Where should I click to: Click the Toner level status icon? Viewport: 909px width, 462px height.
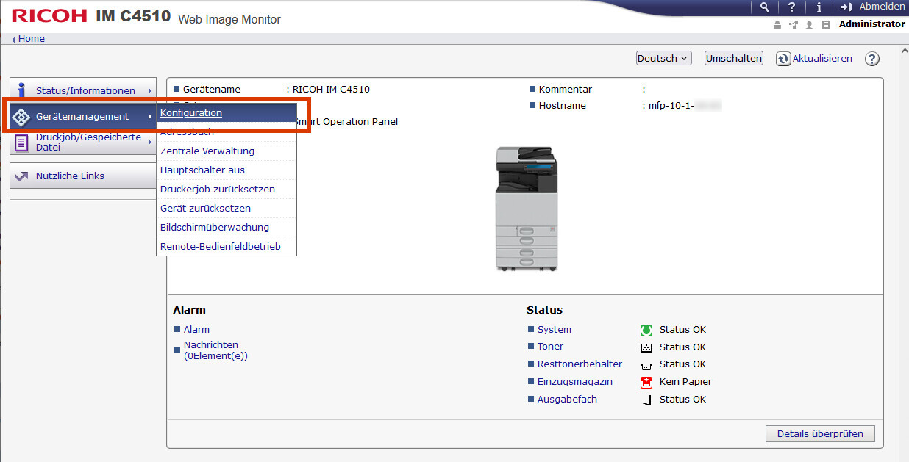pos(646,347)
